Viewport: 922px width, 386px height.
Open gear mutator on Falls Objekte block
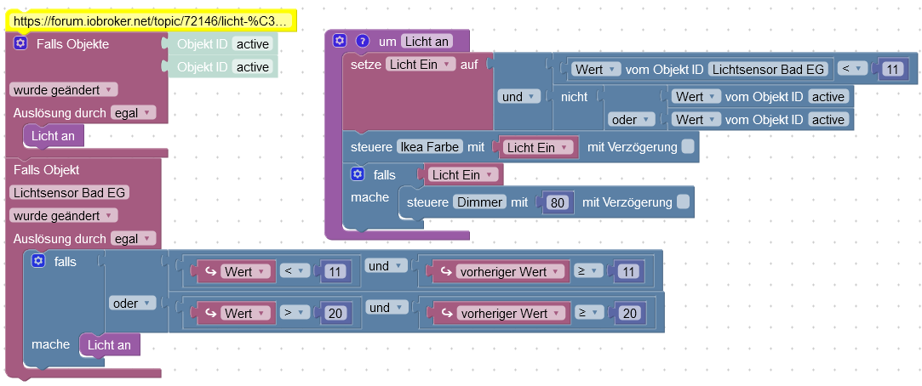click(x=20, y=43)
